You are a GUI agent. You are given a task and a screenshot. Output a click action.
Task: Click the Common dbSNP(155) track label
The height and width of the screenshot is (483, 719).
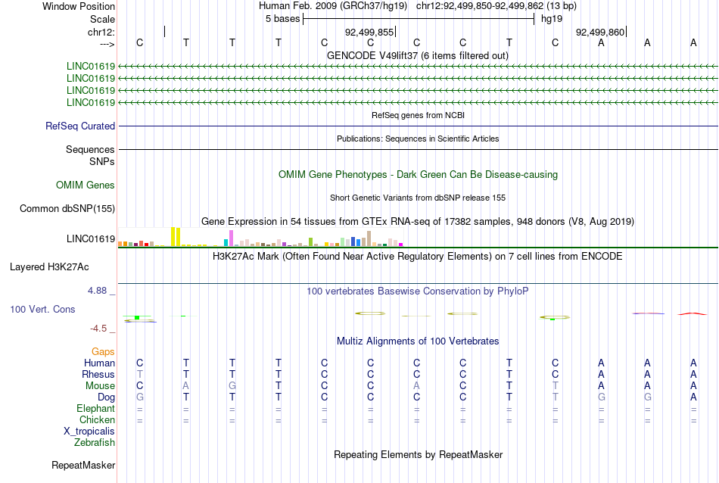click(x=67, y=209)
